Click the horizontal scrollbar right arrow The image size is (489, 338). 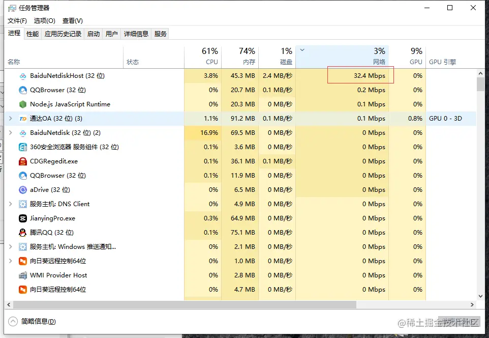[472, 304]
